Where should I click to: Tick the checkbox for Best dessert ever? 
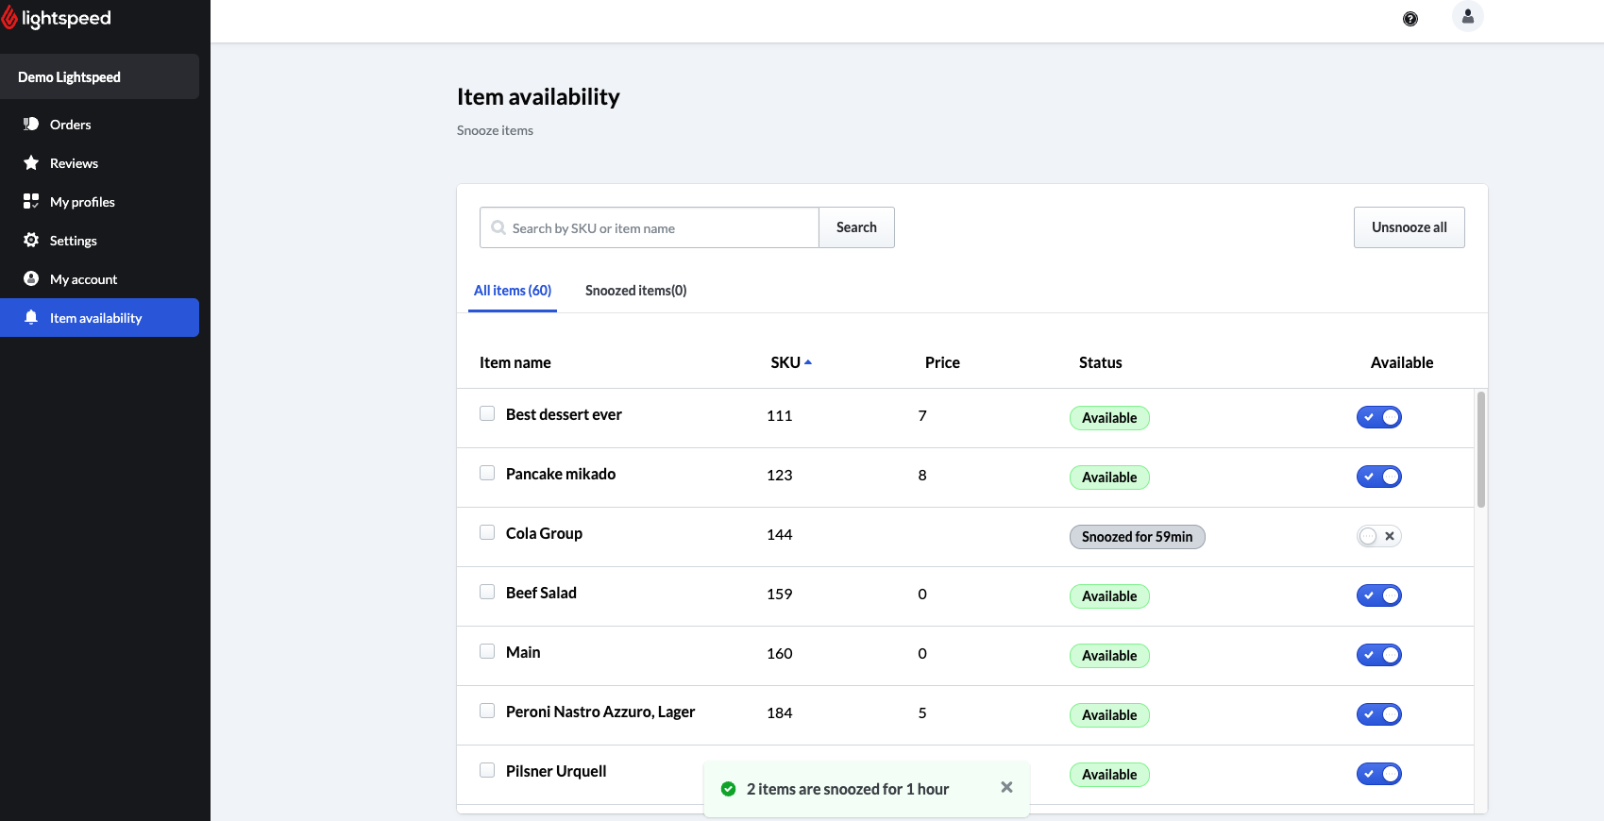pyautogui.click(x=487, y=413)
